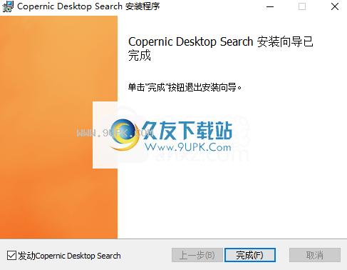The image size is (347, 270).
Task: Click the text 单击"完成"按钮退出安装向导。
Action: coord(185,87)
